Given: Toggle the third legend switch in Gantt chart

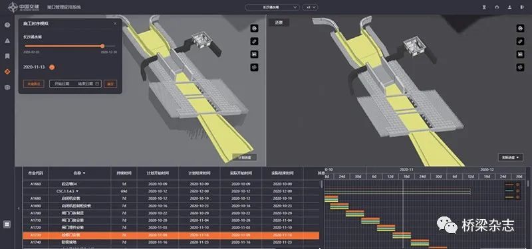Looking at the screenshot, I should point(518,197).
